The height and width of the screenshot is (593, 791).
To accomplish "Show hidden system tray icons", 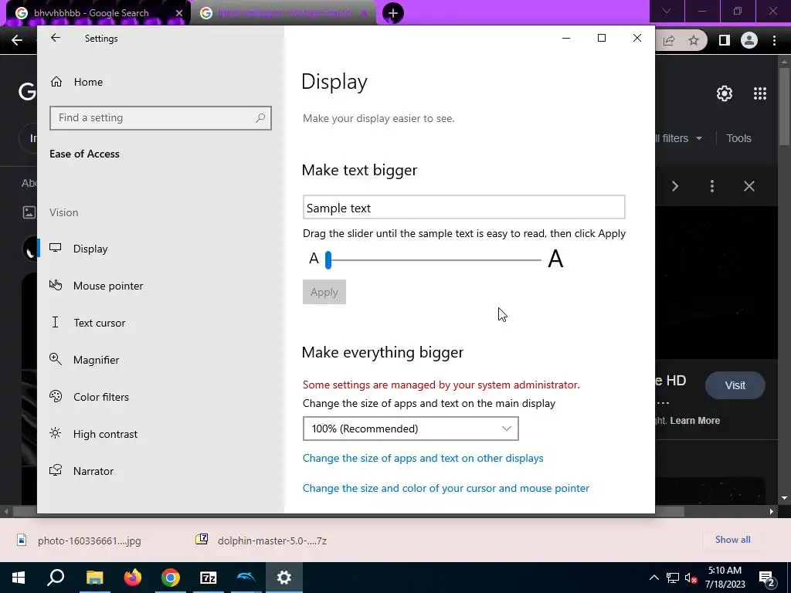I will [x=654, y=578].
